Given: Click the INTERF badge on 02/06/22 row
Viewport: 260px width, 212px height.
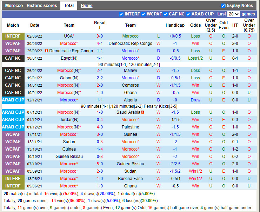Looking at the screenshot, I should (13, 36).
